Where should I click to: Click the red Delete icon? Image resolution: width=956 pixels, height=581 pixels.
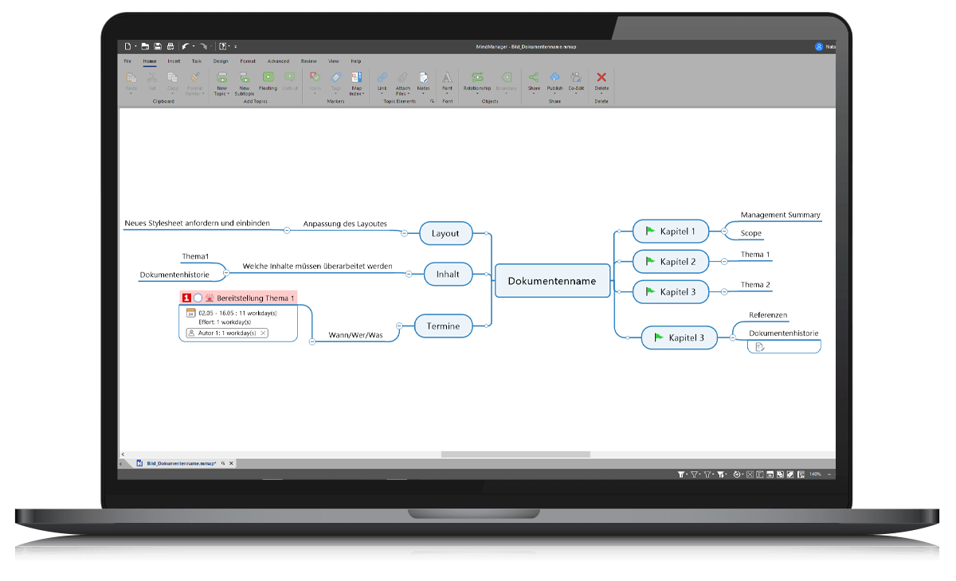pyautogui.click(x=601, y=77)
